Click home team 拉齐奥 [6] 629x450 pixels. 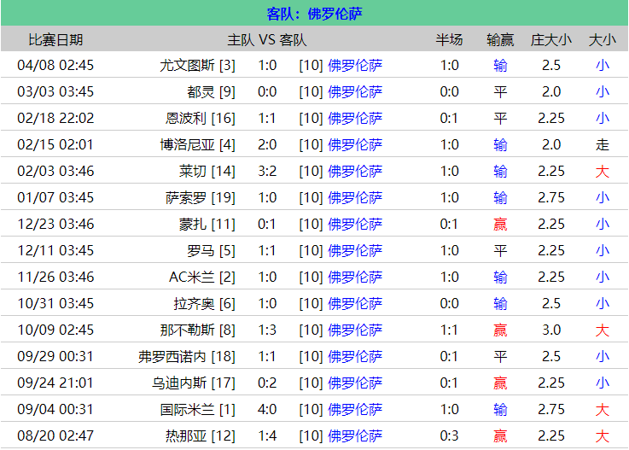click(204, 303)
